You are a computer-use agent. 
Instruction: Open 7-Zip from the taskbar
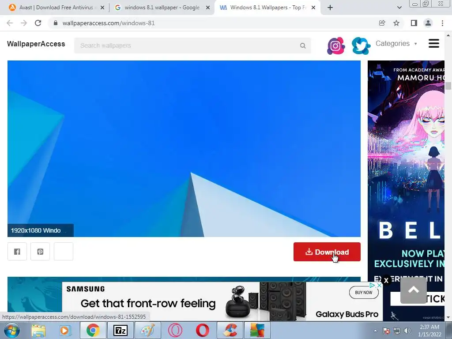[x=120, y=330]
